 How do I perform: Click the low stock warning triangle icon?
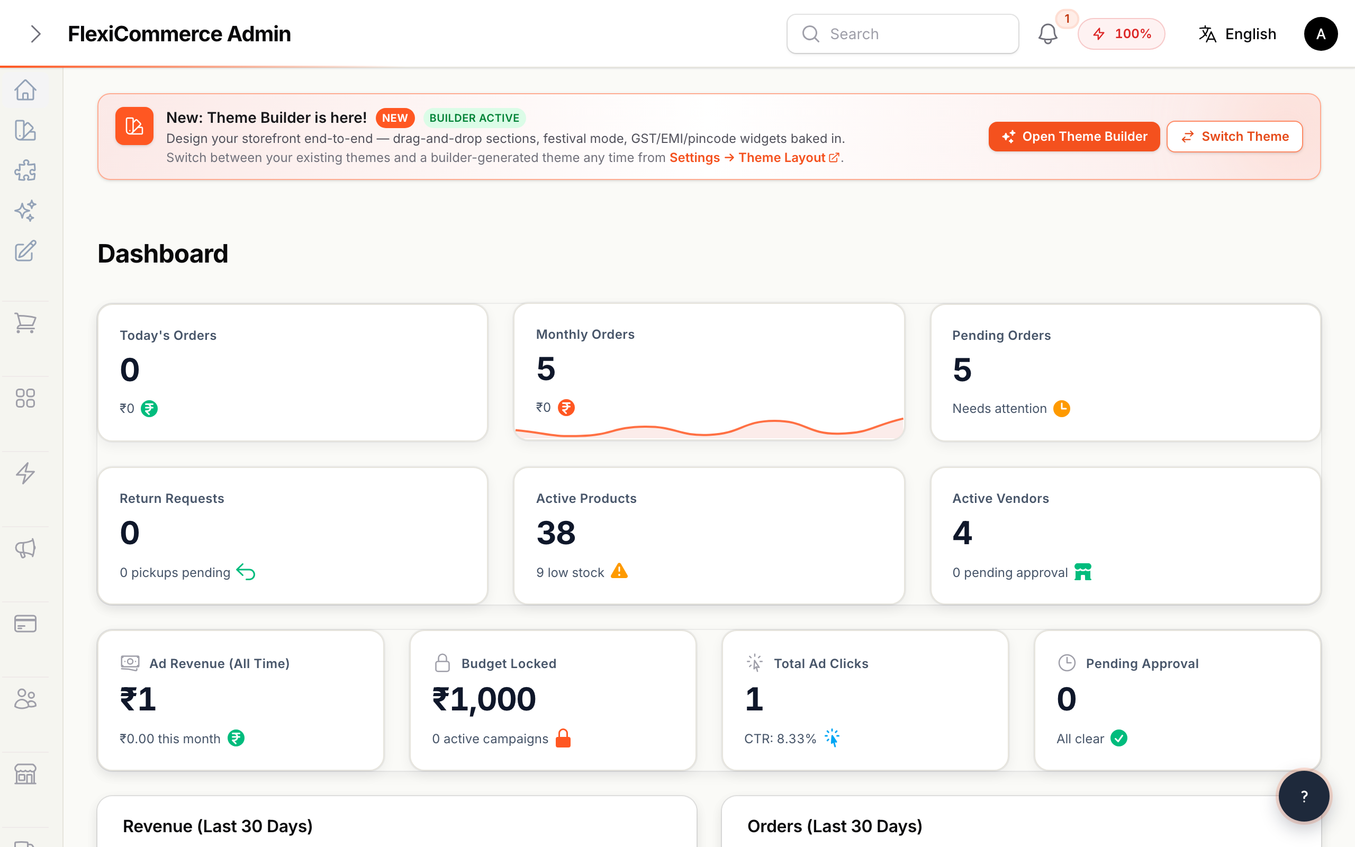pyautogui.click(x=619, y=571)
